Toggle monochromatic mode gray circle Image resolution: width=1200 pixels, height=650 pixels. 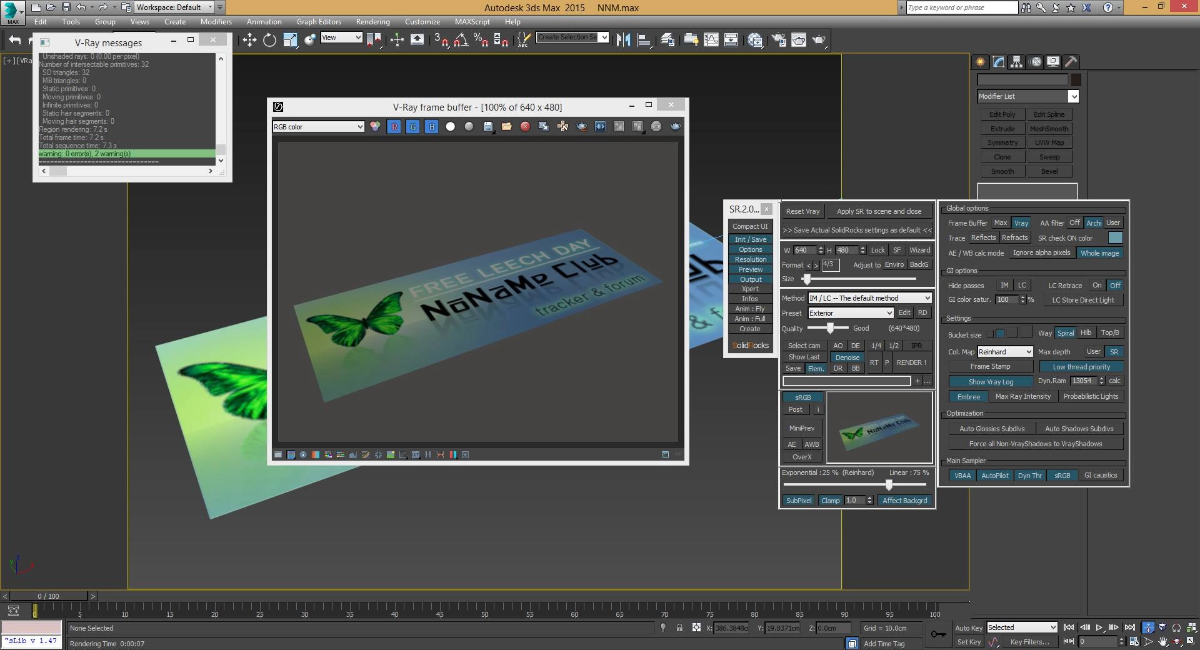[469, 126]
